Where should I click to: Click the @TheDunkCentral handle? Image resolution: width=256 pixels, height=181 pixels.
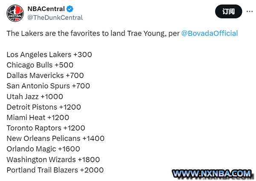(55, 18)
